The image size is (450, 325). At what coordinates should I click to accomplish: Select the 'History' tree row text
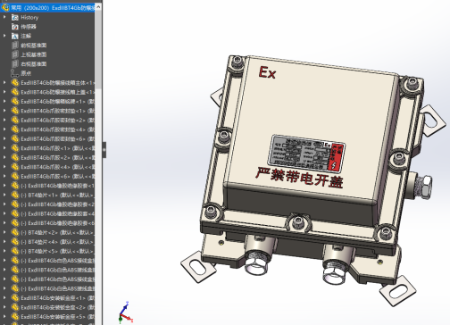(x=29, y=18)
